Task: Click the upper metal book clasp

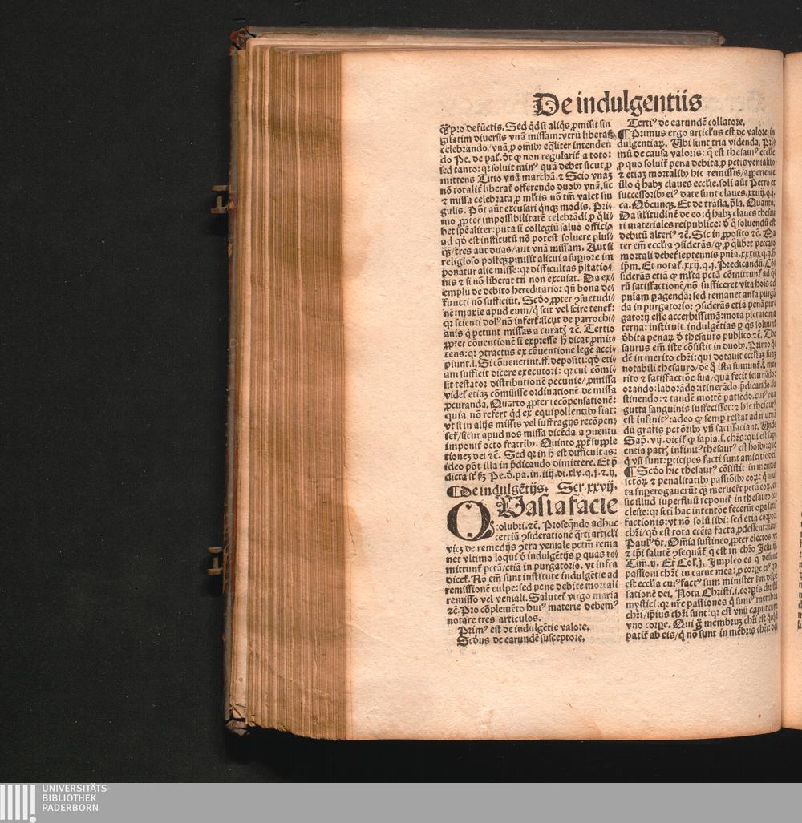Action: point(220,199)
